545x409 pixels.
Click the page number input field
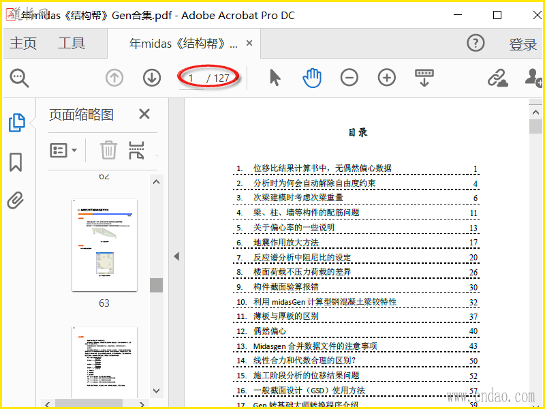click(191, 78)
